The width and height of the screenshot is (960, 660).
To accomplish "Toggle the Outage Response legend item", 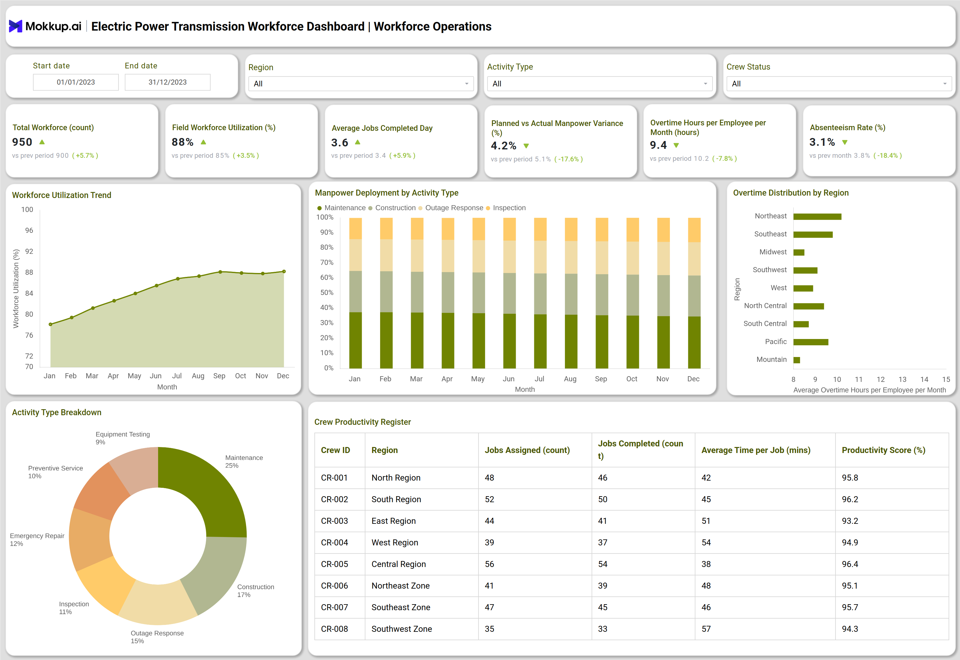I will (451, 208).
